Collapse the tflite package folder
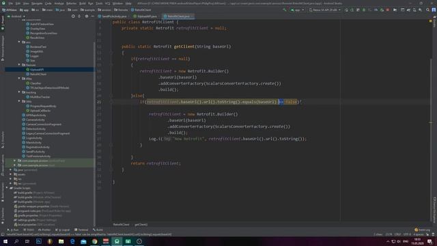This screenshot has width=437, height=246. pyautogui.click(x=19, y=79)
